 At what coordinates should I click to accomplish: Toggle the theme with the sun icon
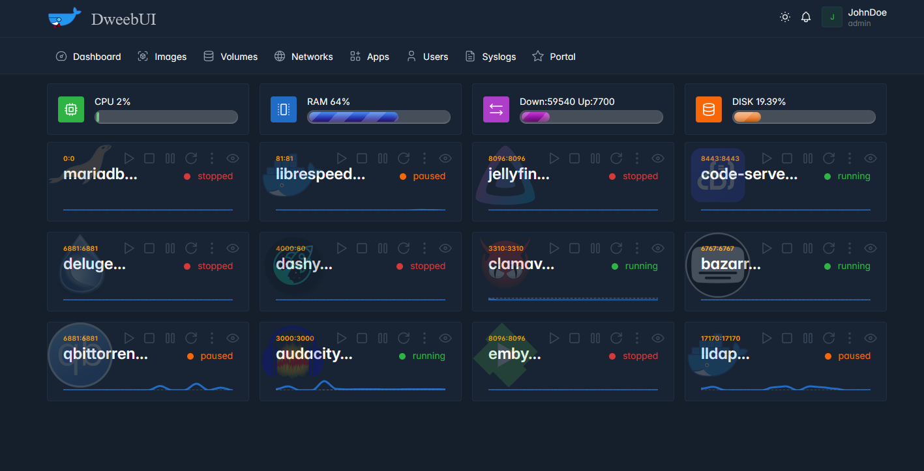tap(784, 17)
